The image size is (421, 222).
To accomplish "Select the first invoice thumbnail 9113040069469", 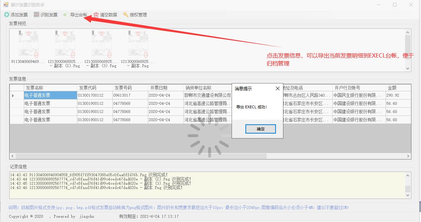I will [28, 44].
